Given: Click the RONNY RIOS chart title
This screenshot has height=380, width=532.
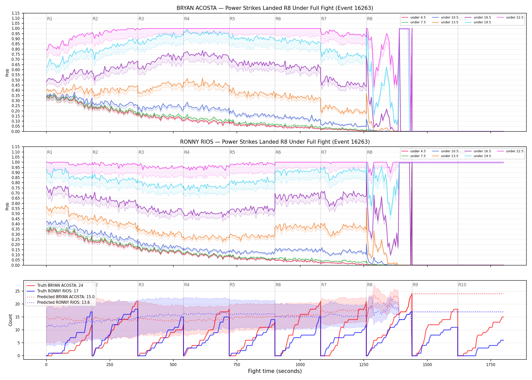Looking at the screenshot, I should pos(275,142).
